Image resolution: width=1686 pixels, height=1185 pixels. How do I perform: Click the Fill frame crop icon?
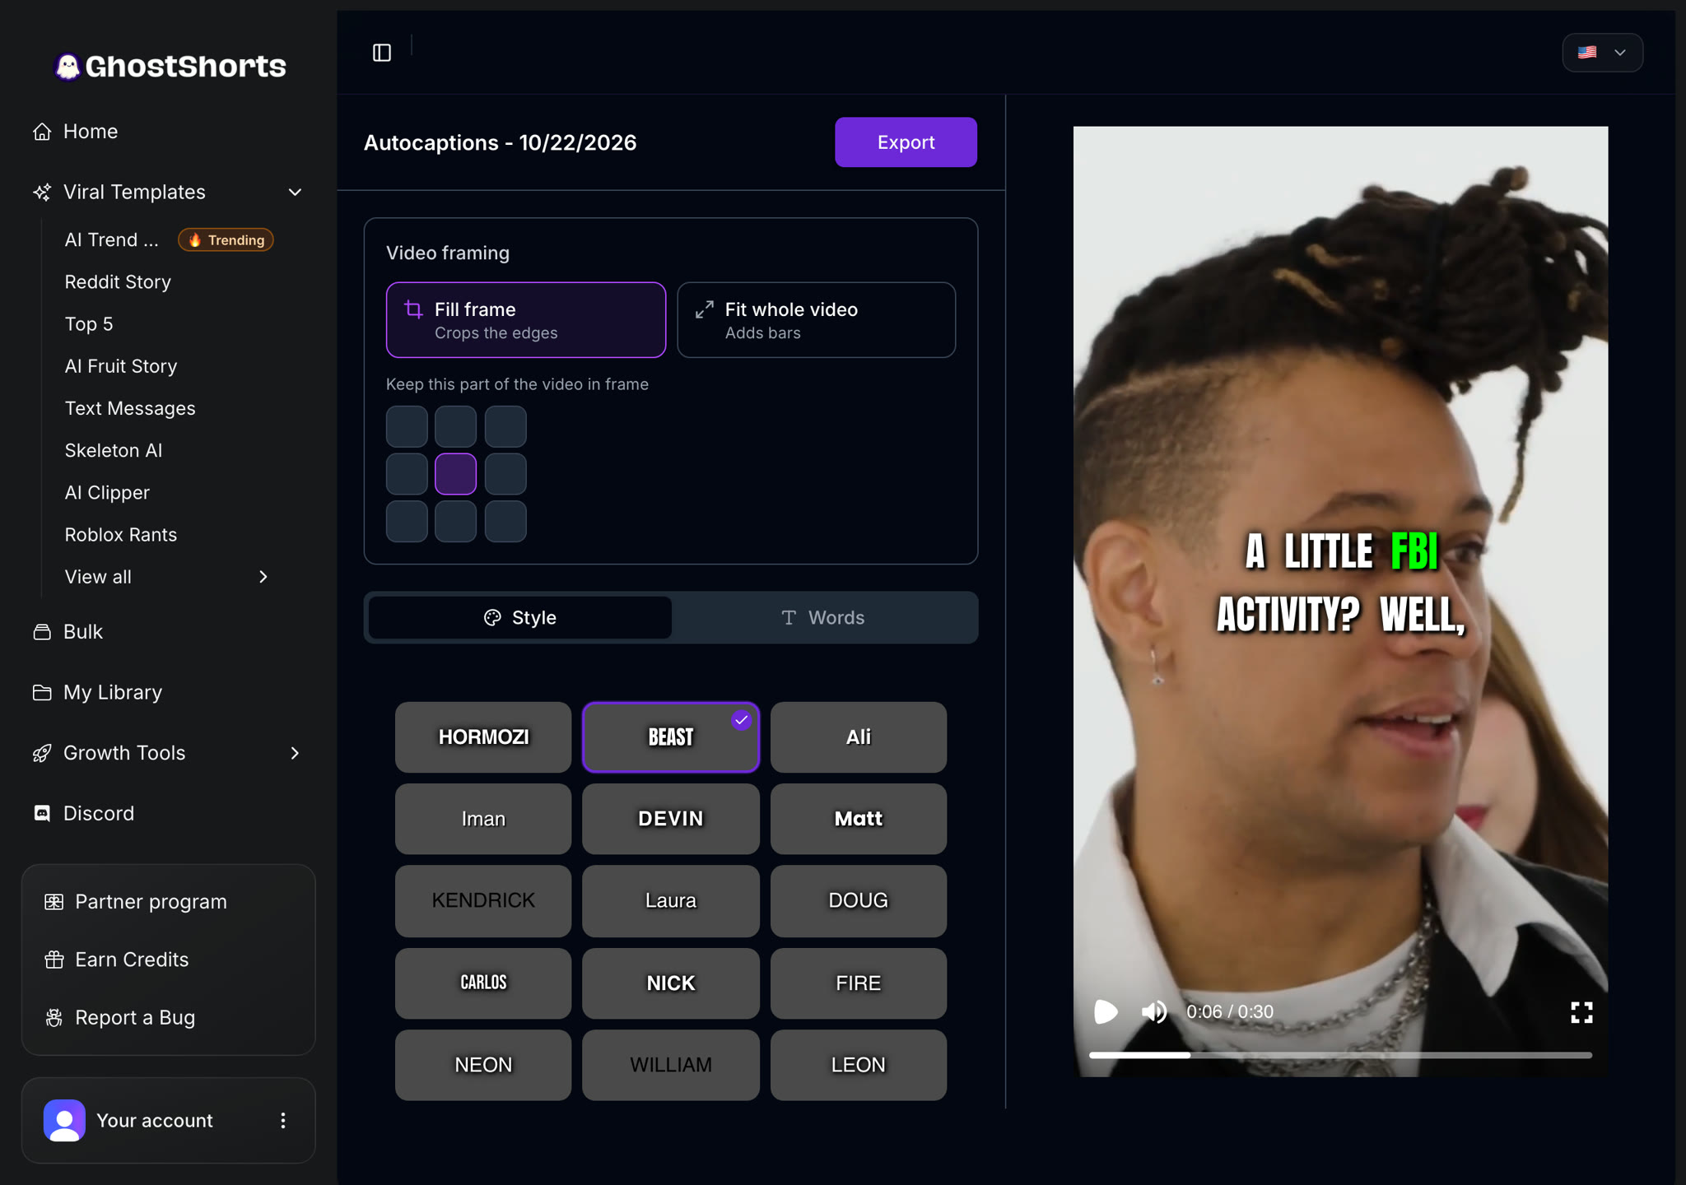pos(413,309)
